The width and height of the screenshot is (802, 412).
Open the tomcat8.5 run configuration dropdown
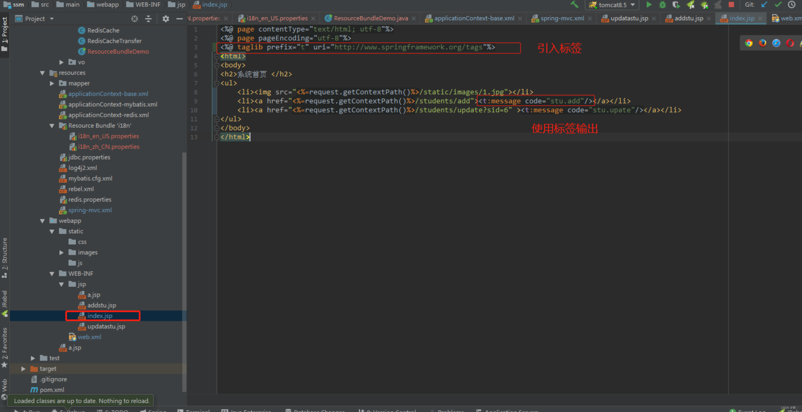tap(612, 5)
